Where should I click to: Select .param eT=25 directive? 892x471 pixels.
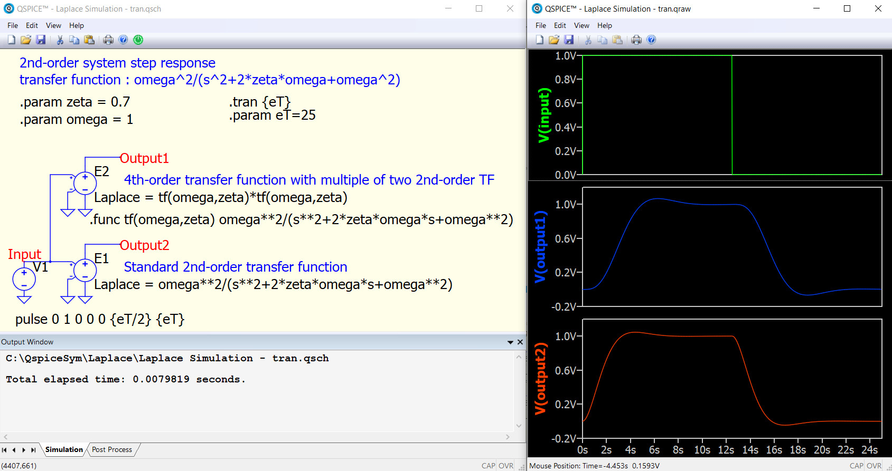click(x=272, y=115)
